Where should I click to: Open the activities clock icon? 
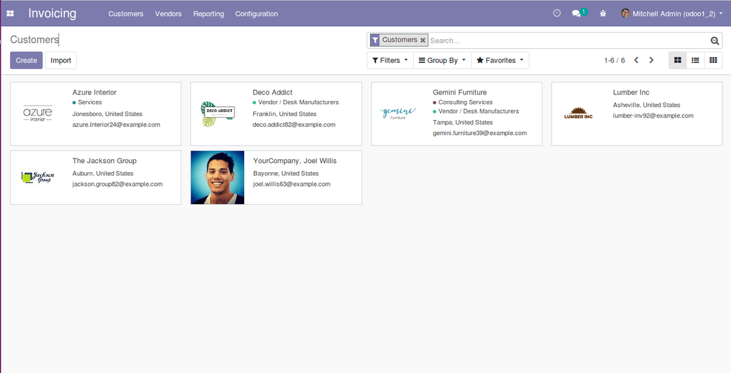pyautogui.click(x=557, y=13)
